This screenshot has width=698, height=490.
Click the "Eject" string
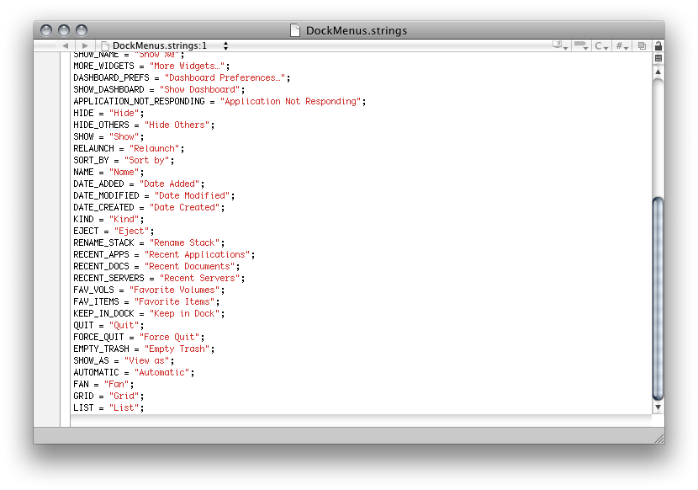131,231
